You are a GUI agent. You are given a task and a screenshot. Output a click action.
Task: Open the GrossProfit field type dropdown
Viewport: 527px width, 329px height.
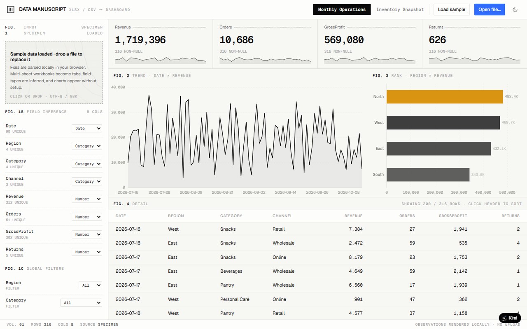pos(87,234)
